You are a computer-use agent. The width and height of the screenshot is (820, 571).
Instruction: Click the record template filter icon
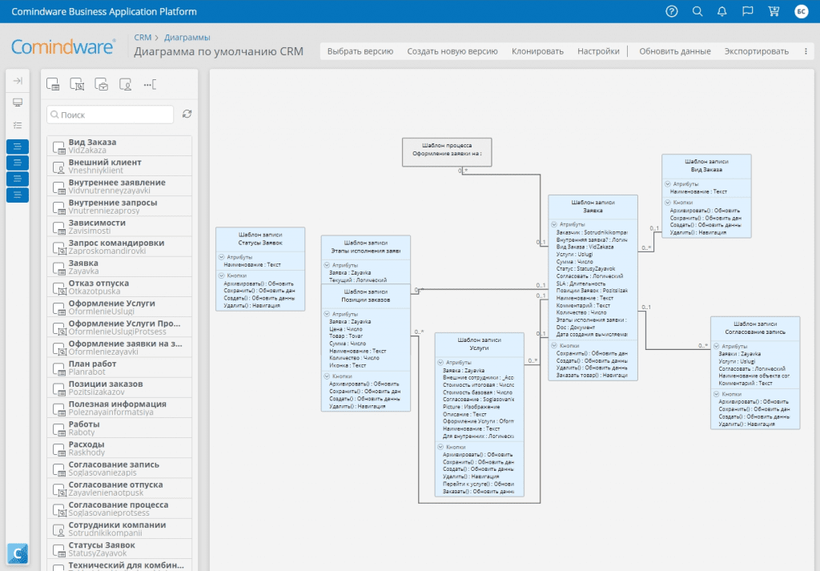point(53,84)
